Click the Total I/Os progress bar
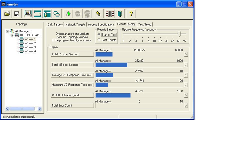 139,54
